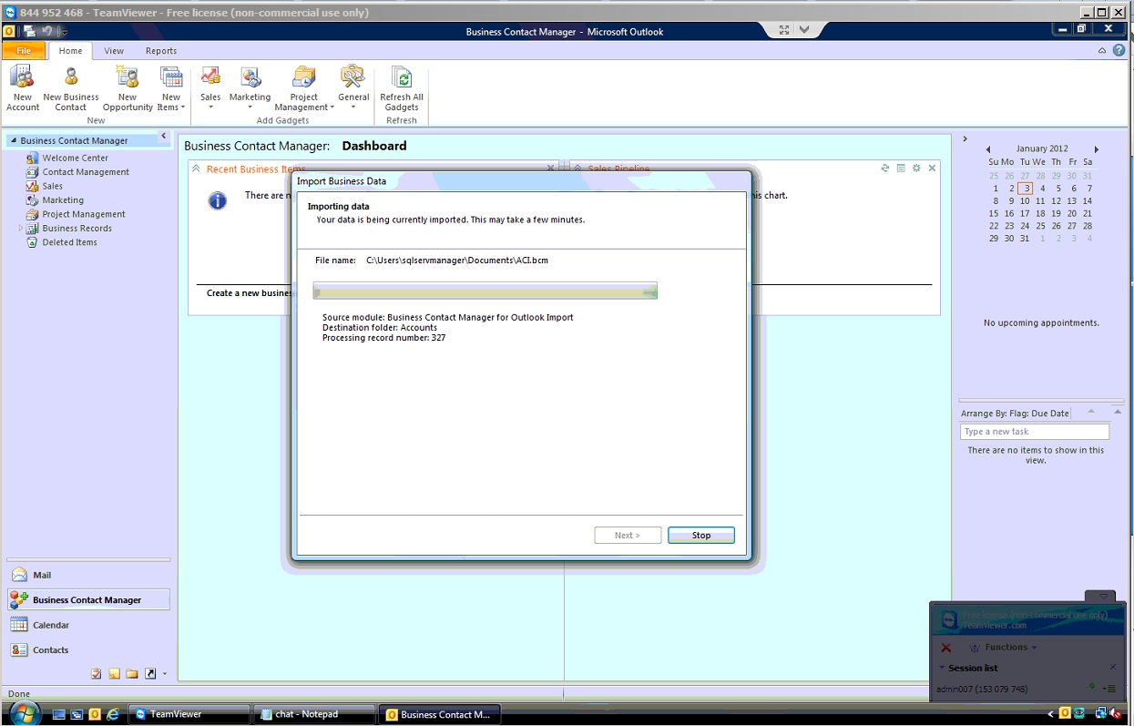Screen dimensions: 1134x726
Task: Open Project Management gadgets dropdown
Action: (304, 89)
